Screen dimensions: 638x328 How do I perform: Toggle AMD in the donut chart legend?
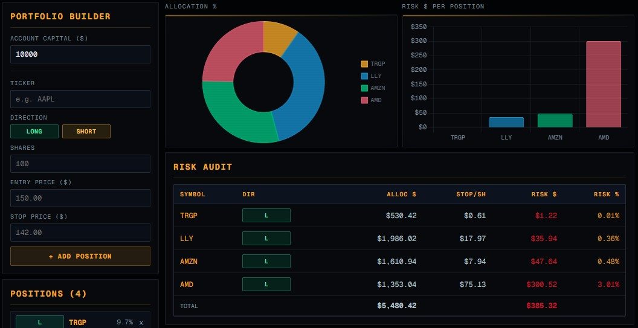371,100
